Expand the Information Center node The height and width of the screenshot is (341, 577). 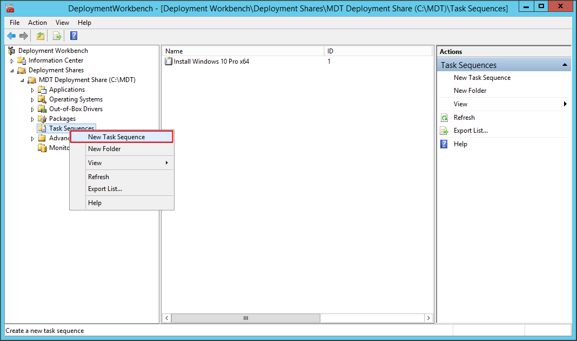pos(12,61)
